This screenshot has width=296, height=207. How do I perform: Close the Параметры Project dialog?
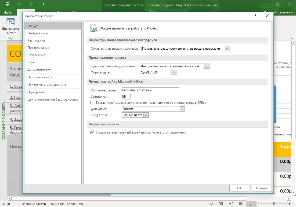pos(267,16)
